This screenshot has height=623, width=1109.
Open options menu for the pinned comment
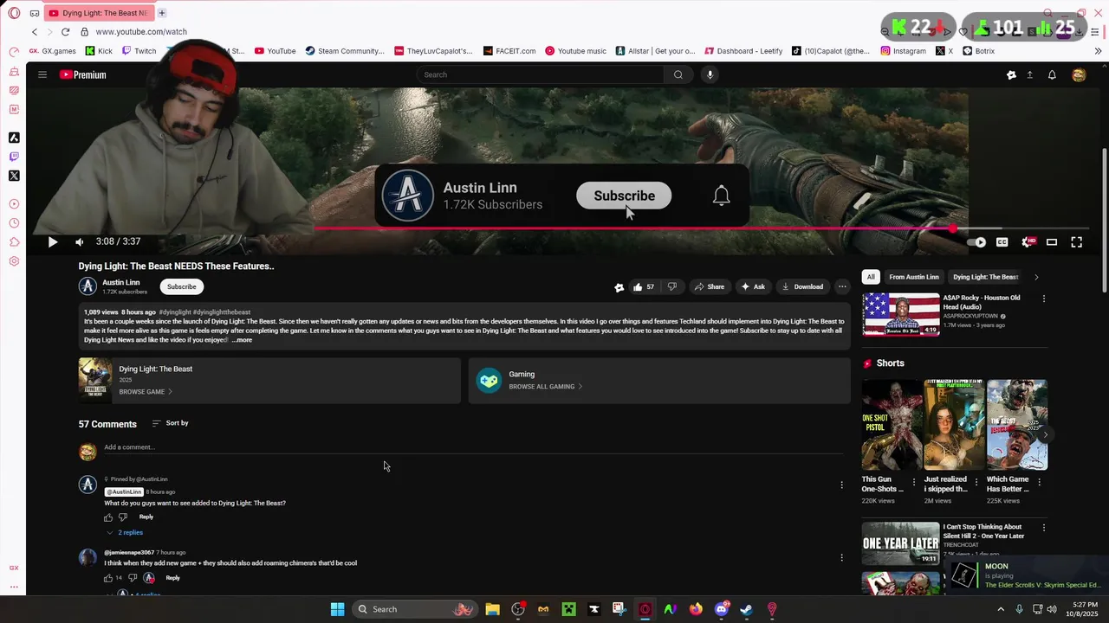pyautogui.click(x=841, y=485)
